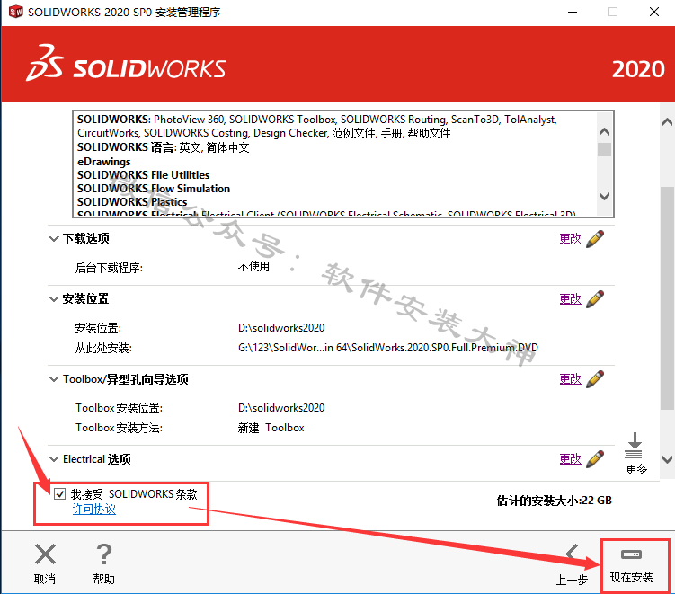Click the 从此处安装 G:\123 path value
This screenshot has height=594, width=675.
388,348
